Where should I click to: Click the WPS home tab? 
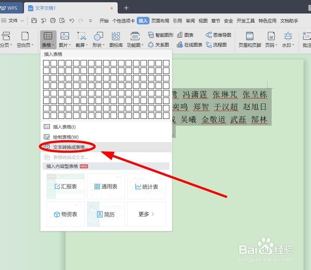click(12, 8)
